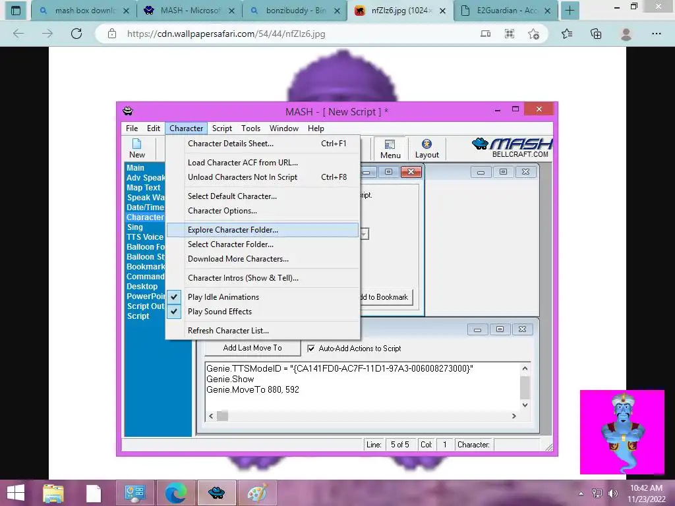The image size is (675, 506).
Task: Open Help menu
Action: 316,128
